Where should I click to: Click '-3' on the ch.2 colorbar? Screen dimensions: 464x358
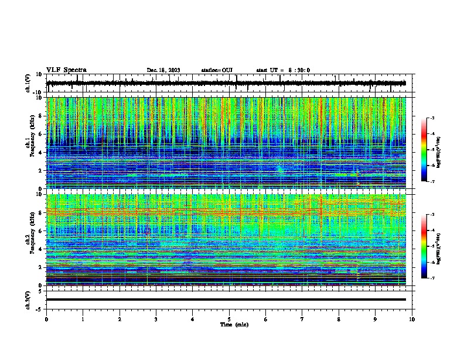coord(432,215)
